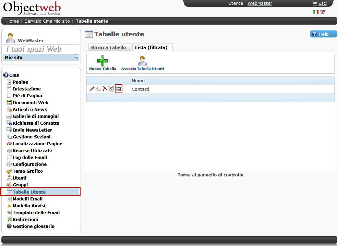Select Modelli Email in the sidebar menu
This screenshot has width=338, height=246.
click(x=27, y=199)
